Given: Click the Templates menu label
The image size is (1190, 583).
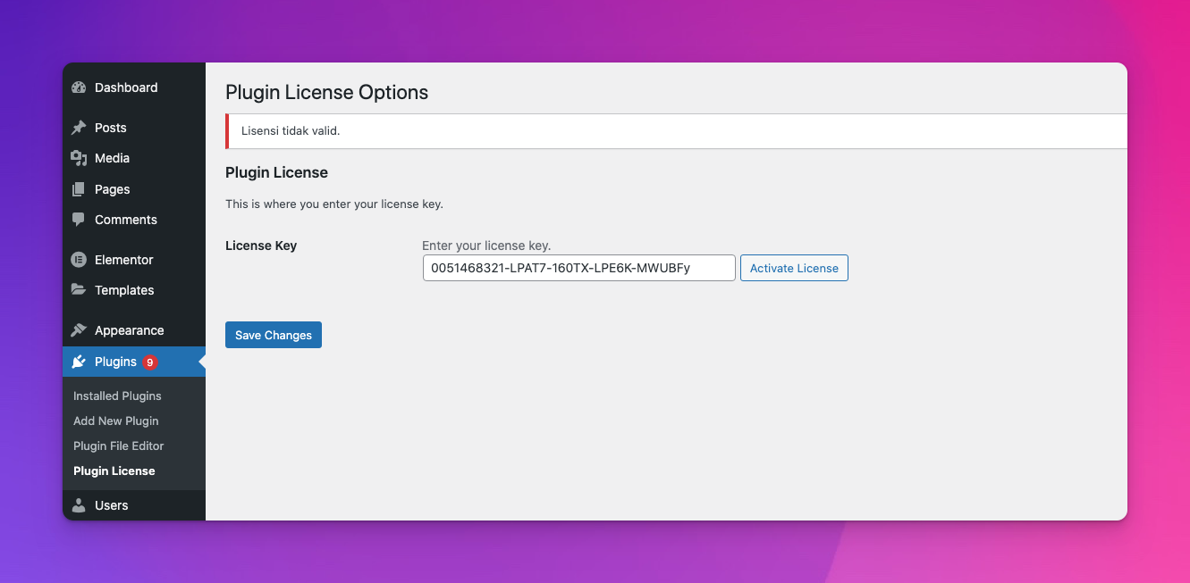Looking at the screenshot, I should [x=124, y=290].
